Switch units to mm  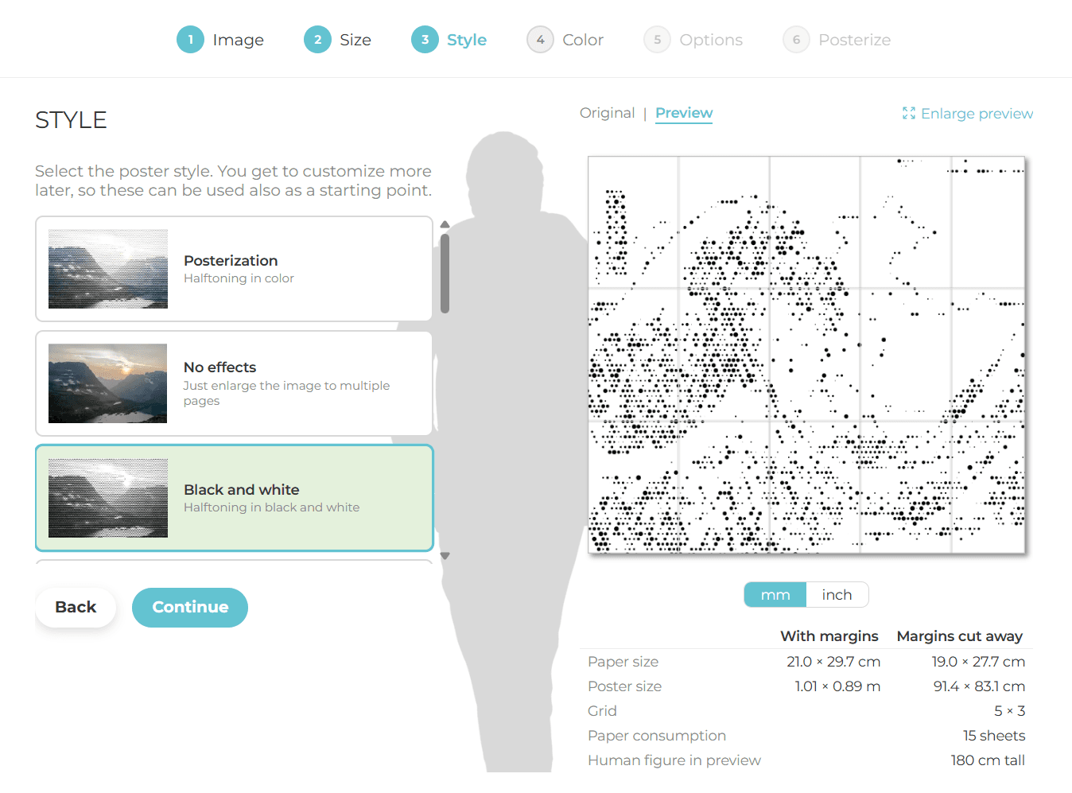tap(775, 595)
